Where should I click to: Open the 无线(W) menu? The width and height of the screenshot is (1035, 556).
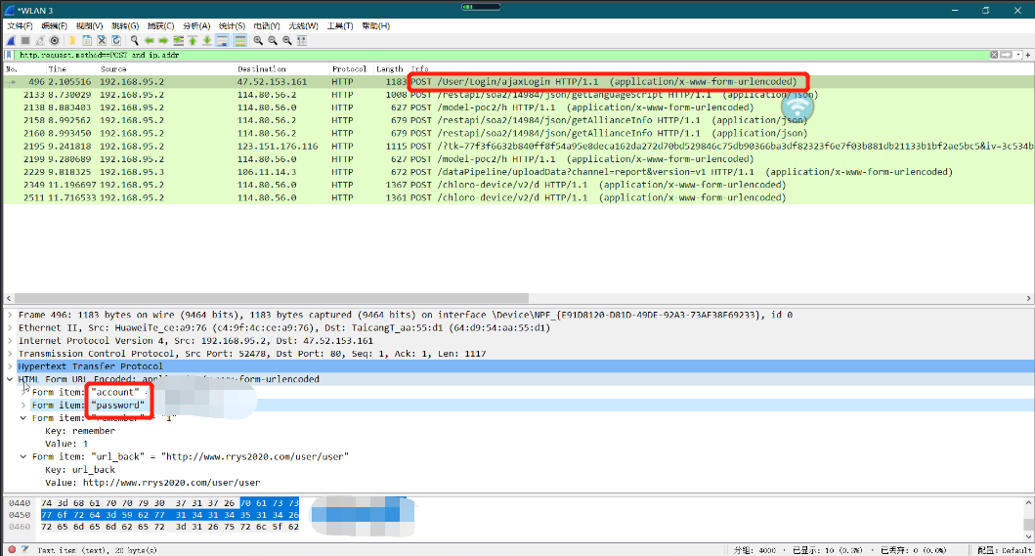coord(303,25)
